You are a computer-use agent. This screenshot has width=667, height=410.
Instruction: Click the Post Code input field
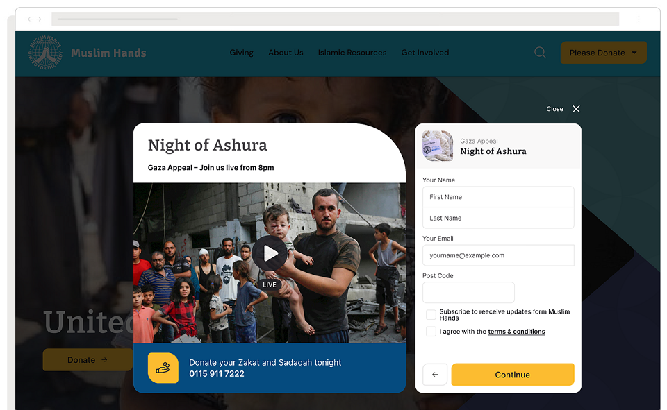pos(468,292)
